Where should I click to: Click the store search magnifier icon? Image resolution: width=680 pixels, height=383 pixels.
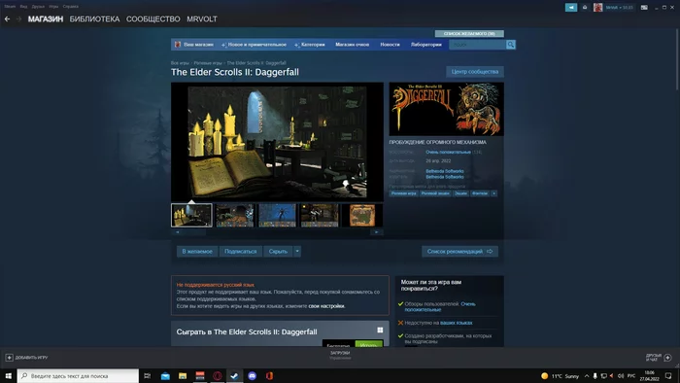click(510, 45)
